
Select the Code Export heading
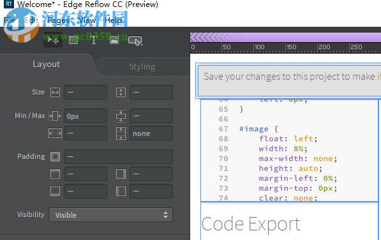[251, 224]
